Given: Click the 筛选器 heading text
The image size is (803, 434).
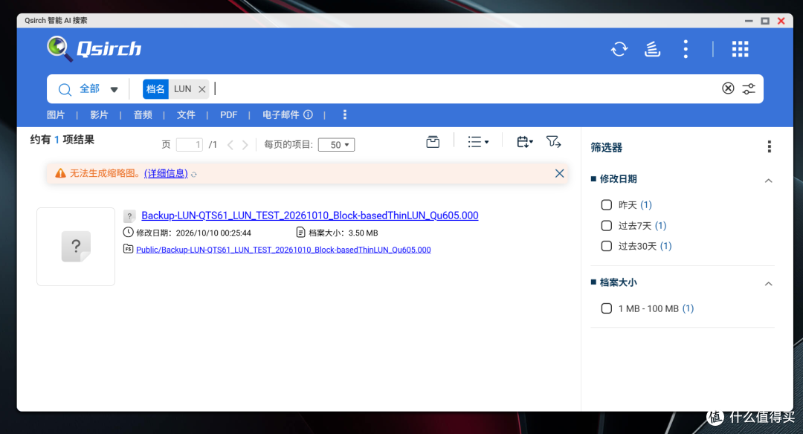Looking at the screenshot, I should click(x=607, y=147).
